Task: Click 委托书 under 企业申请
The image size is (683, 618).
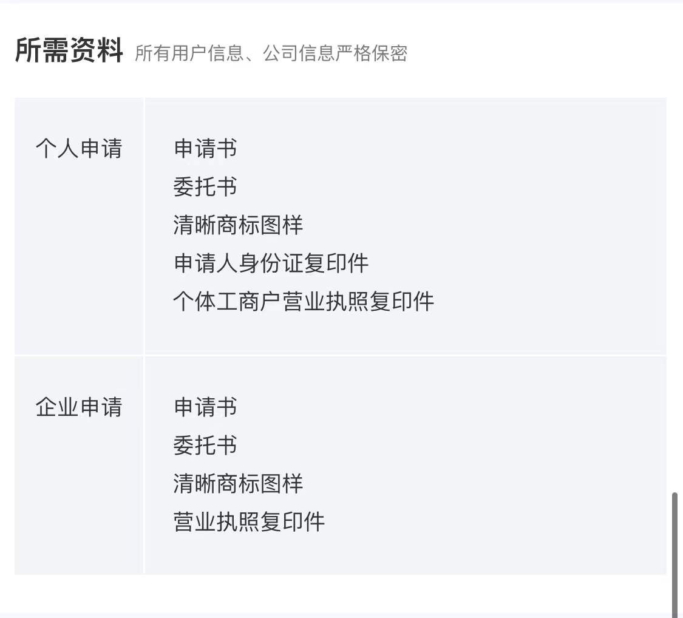Action: pyautogui.click(x=205, y=446)
